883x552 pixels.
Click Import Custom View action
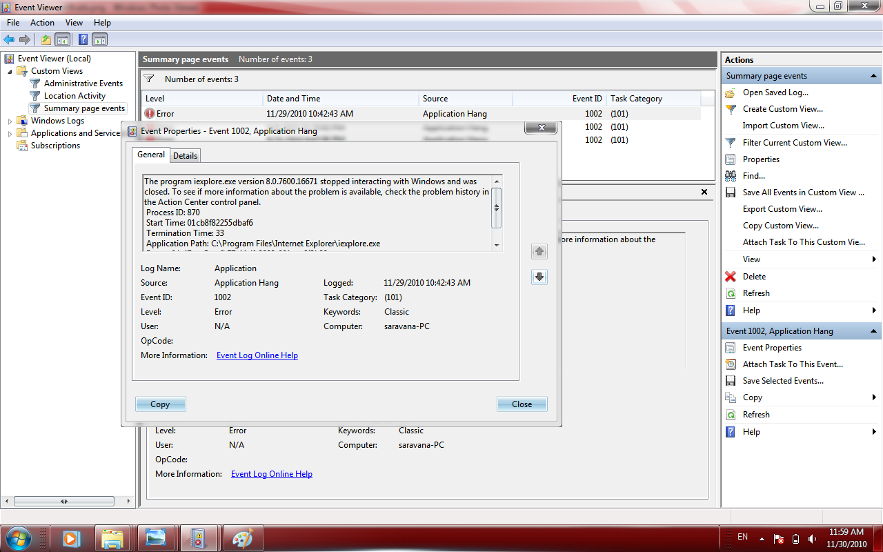tap(783, 126)
